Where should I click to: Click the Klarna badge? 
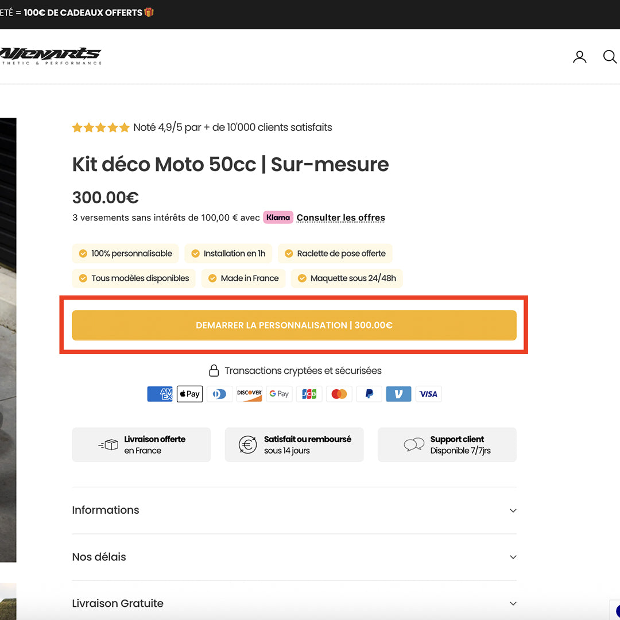pyautogui.click(x=278, y=218)
